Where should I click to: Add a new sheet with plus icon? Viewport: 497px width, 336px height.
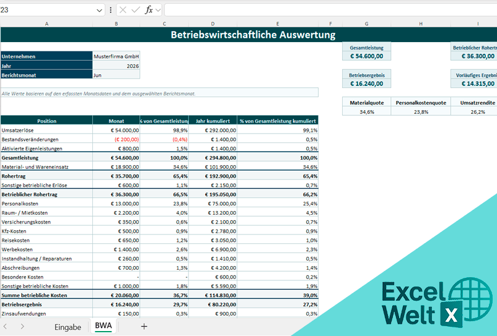tap(144, 326)
